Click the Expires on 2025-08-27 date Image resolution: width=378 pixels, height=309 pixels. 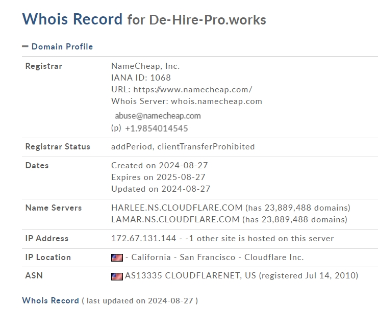[x=158, y=177]
